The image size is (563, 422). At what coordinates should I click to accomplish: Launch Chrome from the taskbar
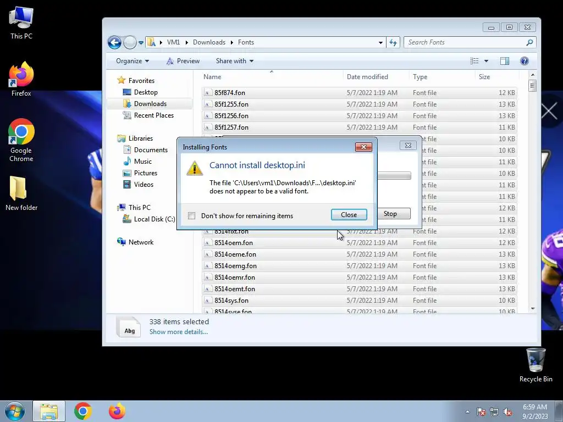click(83, 411)
